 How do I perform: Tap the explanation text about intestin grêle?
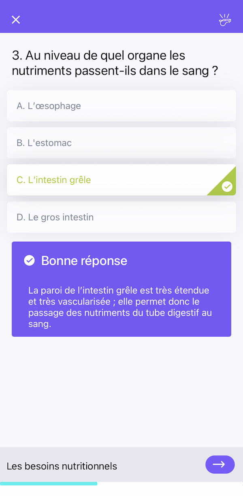[120, 307]
